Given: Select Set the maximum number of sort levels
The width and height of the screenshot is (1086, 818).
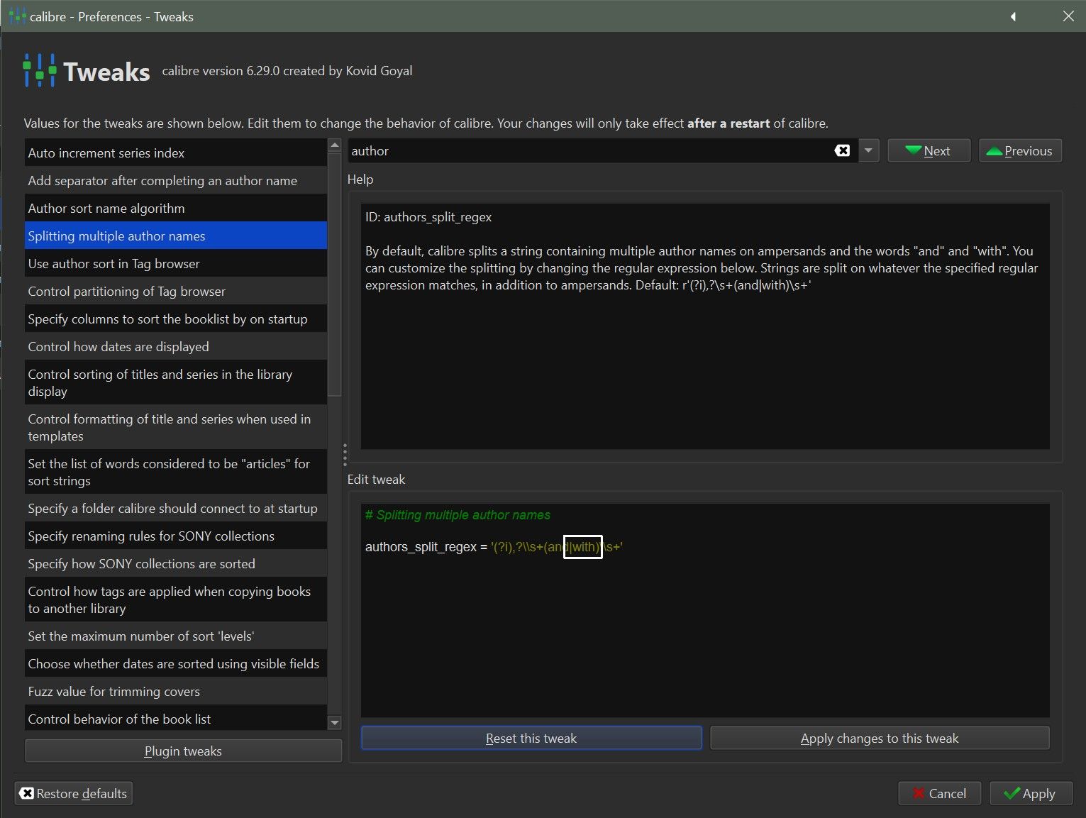Looking at the screenshot, I should pos(176,636).
